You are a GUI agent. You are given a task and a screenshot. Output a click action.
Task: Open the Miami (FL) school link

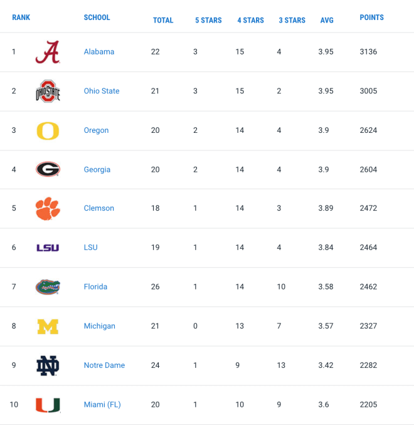tap(102, 405)
